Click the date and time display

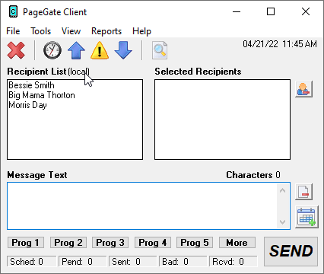(280, 44)
